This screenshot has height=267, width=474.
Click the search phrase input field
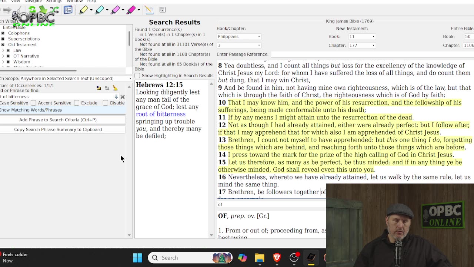pos(56,97)
